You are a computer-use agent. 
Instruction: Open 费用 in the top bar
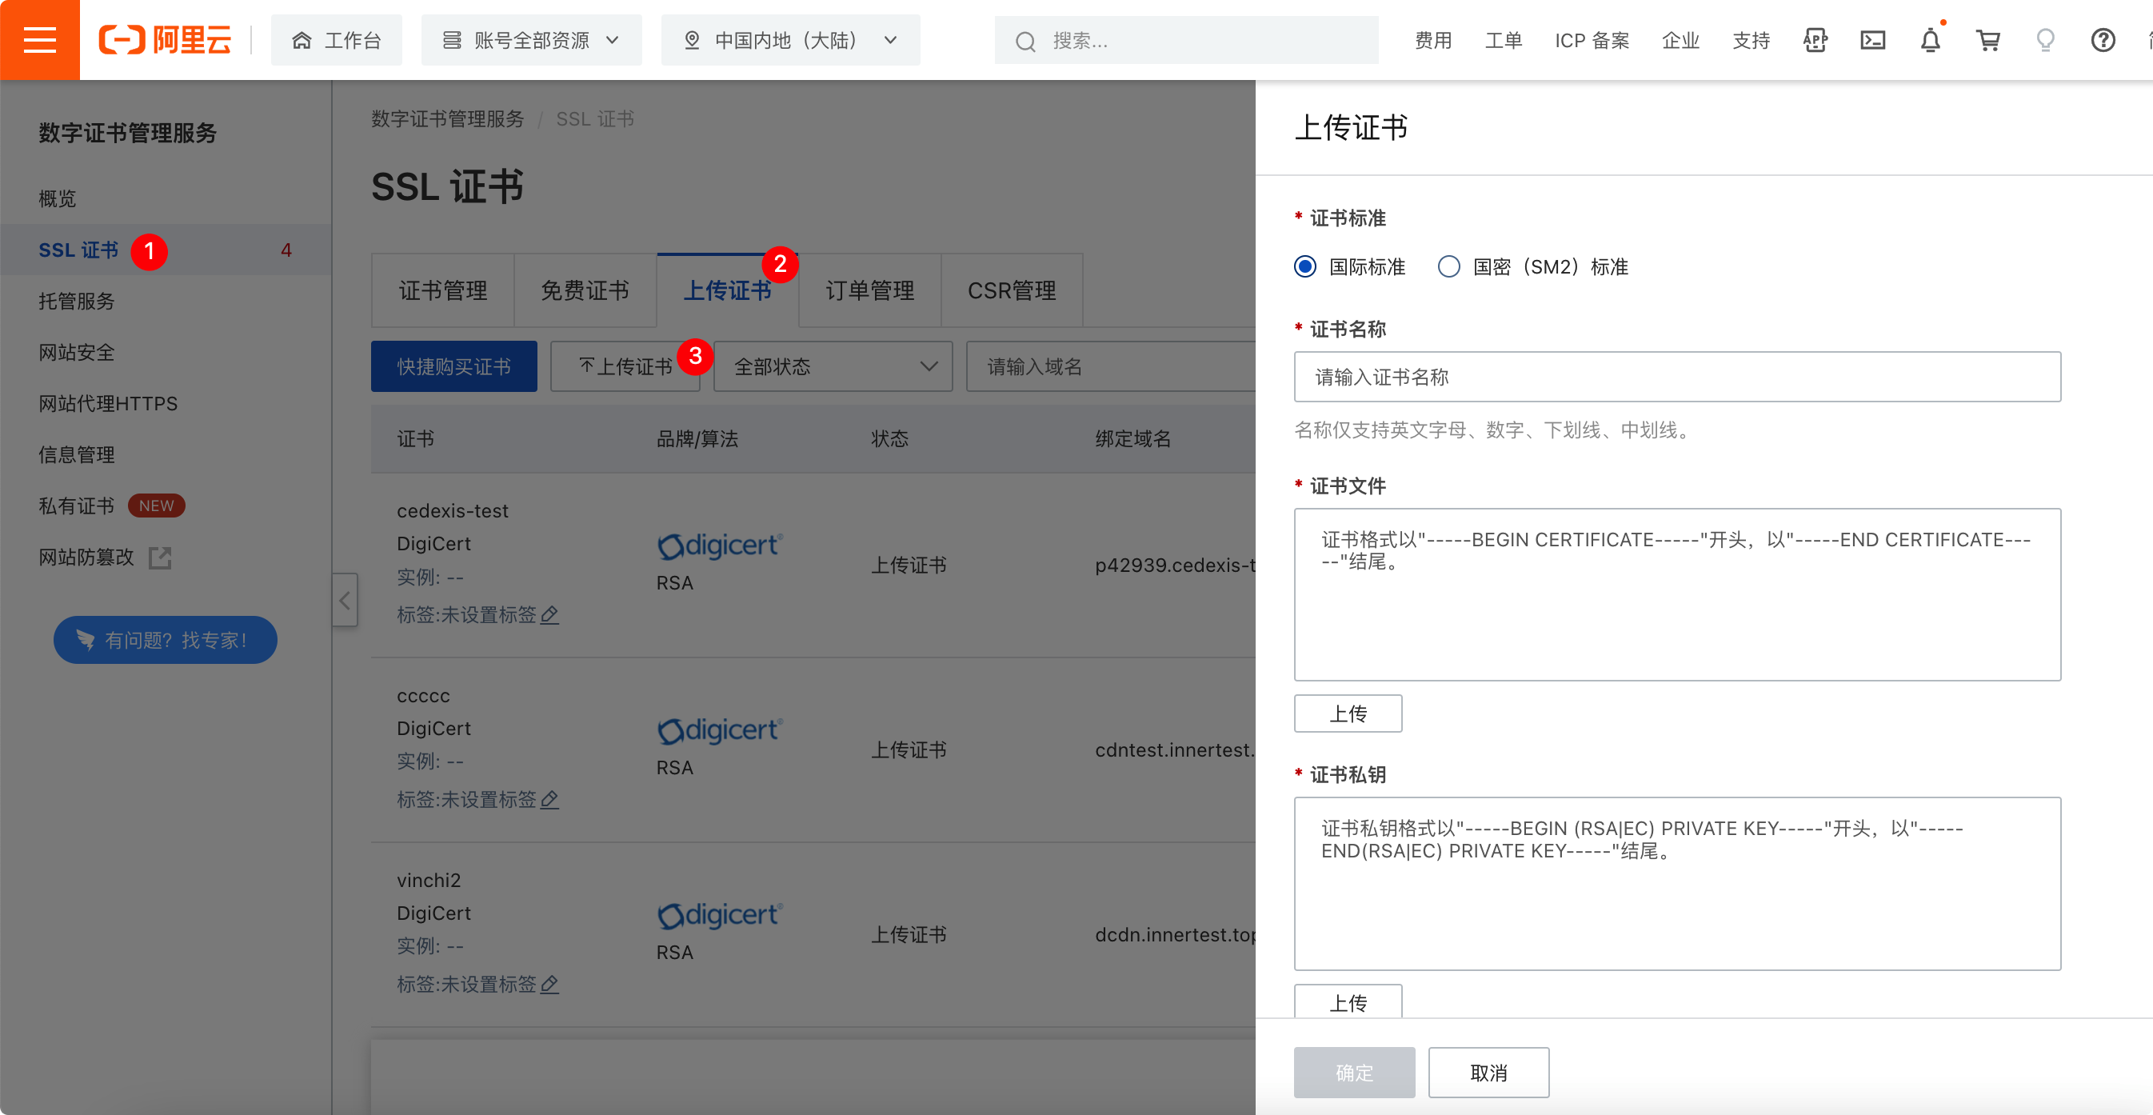click(1432, 40)
